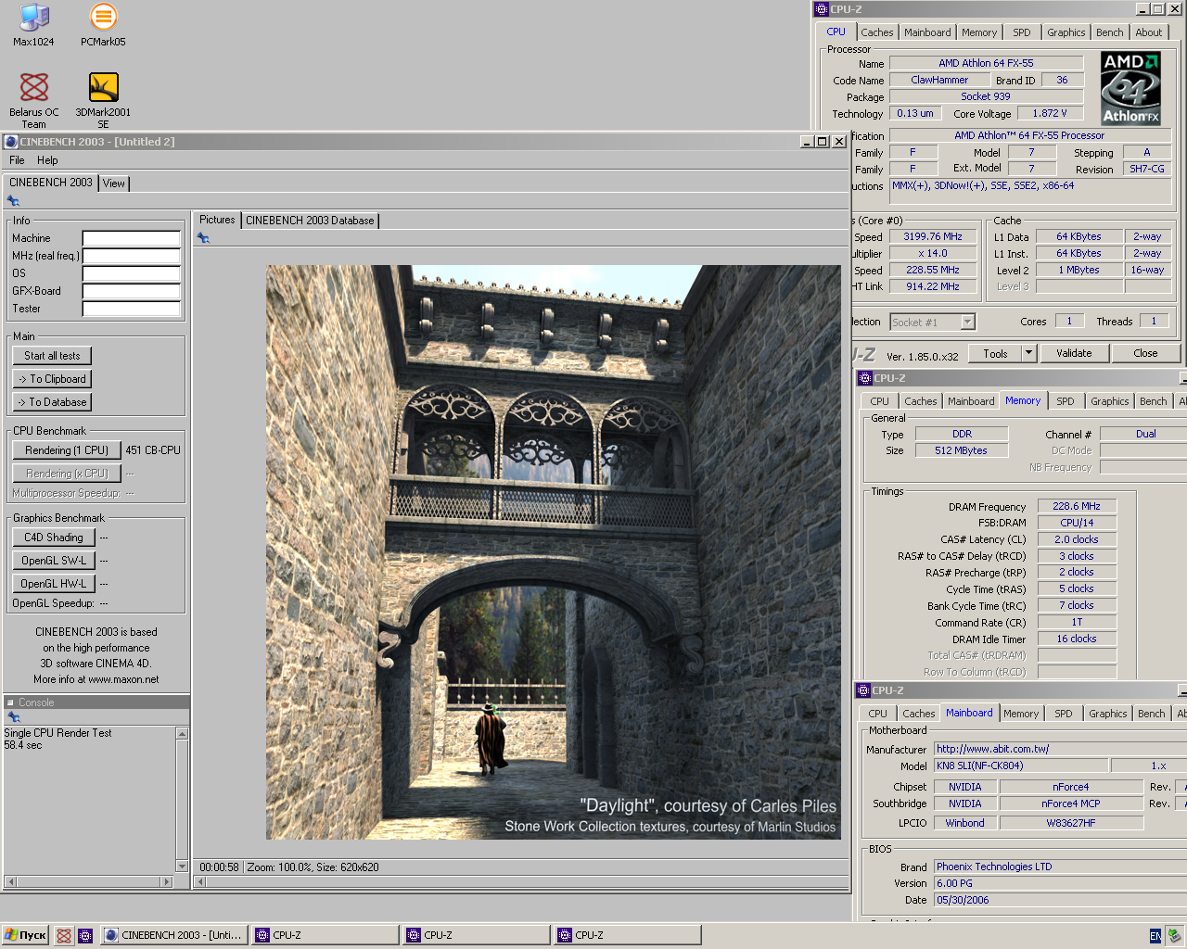The width and height of the screenshot is (1187, 949).
Task: Click the Mainboard CPU-Z window title icon
Action: (864, 690)
